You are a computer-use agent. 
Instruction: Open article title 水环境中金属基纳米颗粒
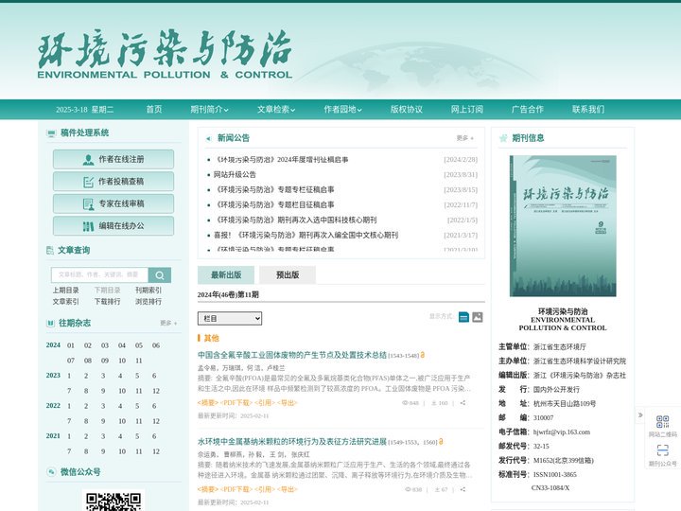tap(292, 442)
